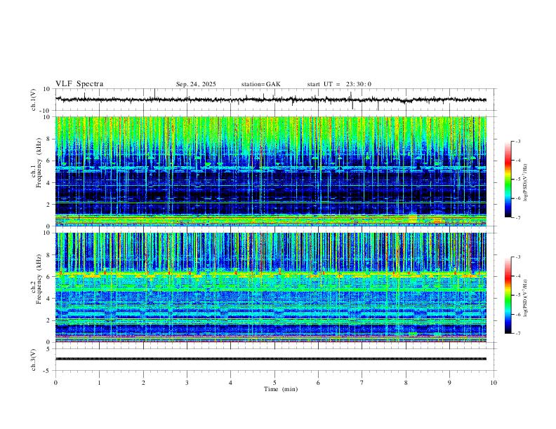Click the ch.2 spectrogram color scale bar

click(508, 295)
